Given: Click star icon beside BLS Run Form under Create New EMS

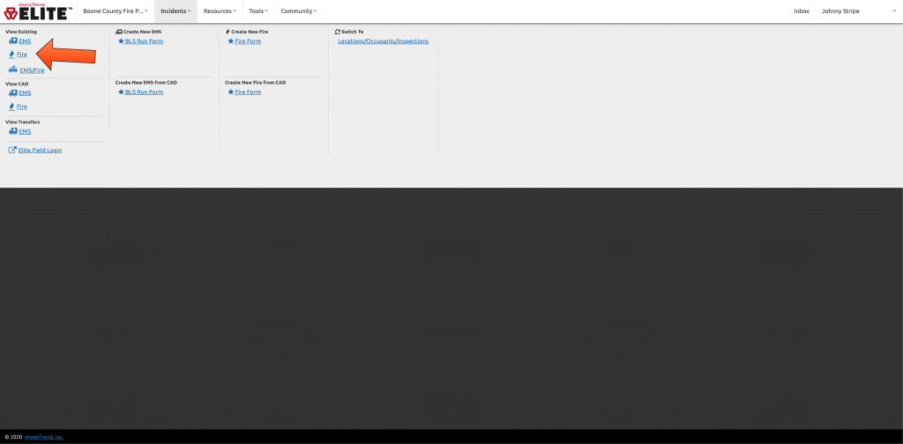Looking at the screenshot, I should coord(121,41).
